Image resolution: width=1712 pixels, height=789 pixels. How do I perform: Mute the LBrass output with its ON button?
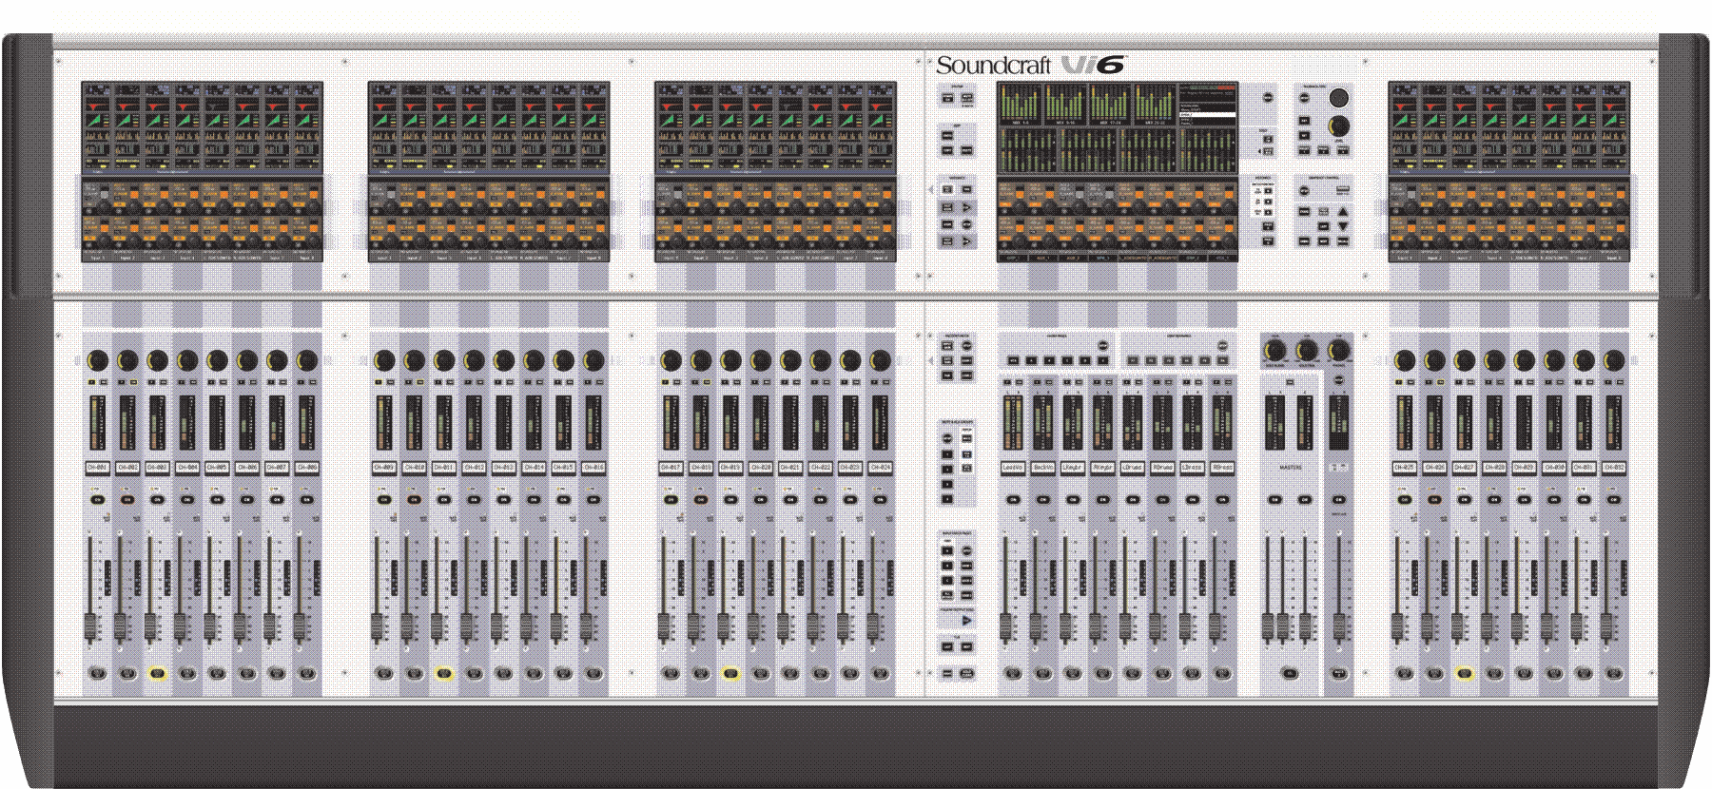coord(1192,499)
